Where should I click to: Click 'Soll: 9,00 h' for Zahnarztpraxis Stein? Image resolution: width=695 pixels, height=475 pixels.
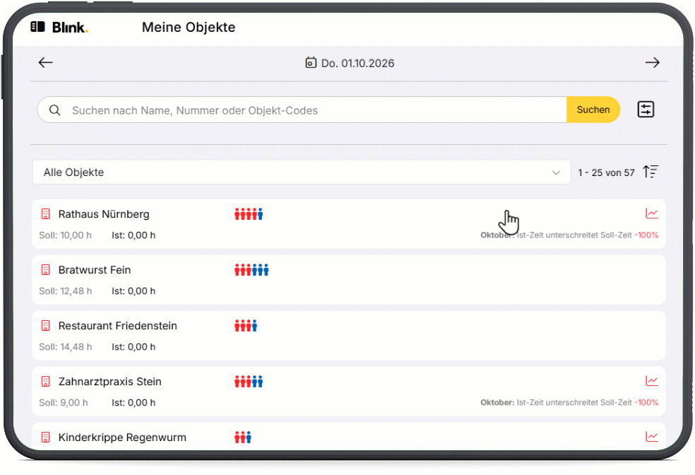click(64, 403)
